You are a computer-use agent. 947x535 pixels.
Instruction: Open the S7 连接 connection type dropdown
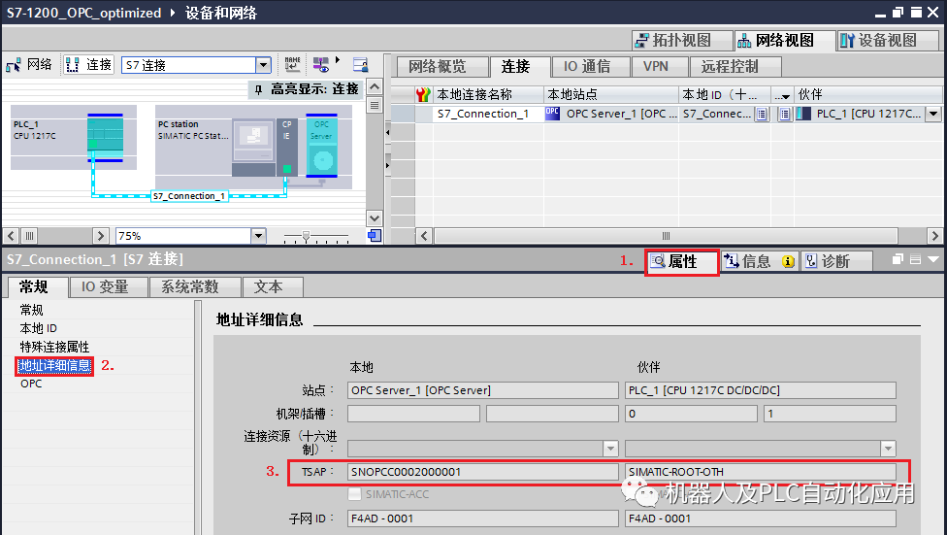[x=263, y=65]
